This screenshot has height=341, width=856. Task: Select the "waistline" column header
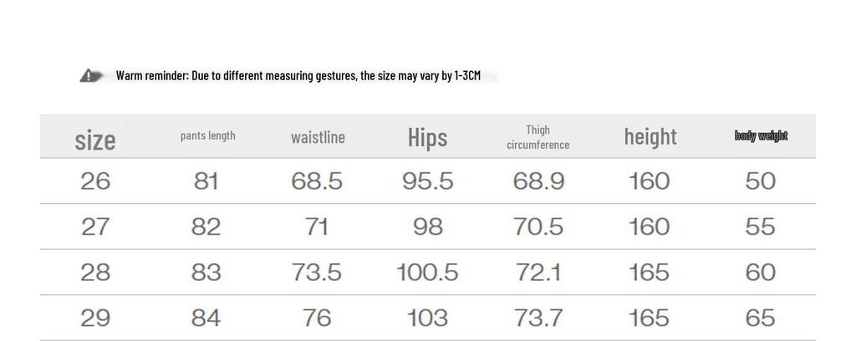tap(318, 137)
